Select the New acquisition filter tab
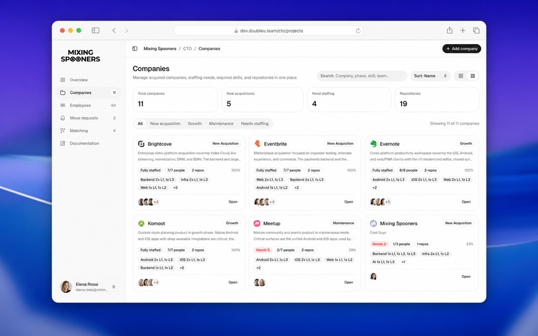Image resolution: width=538 pixels, height=336 pixels. [x=165, y=123]
